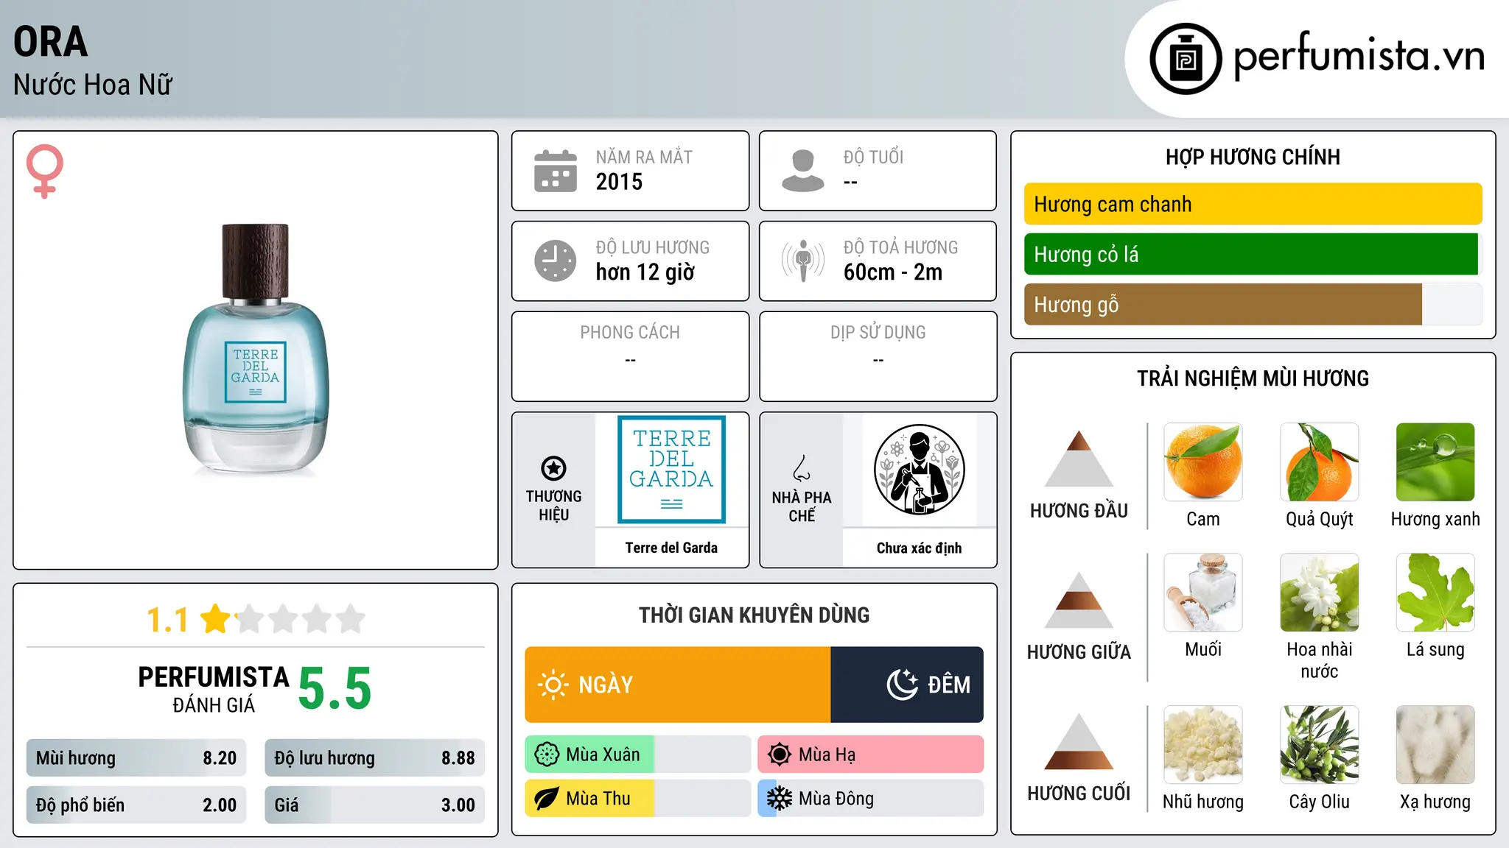Click the perfumer illustration icon

[919, 470]
